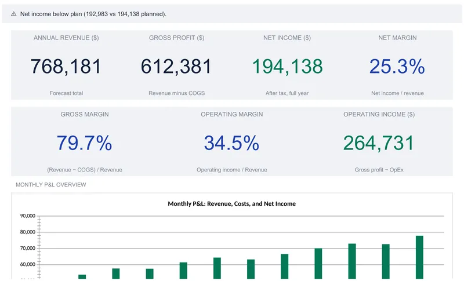Click the Gross Profit value 612,381
The width and height of the screenshot is (464, 281).
pos(176,66)
